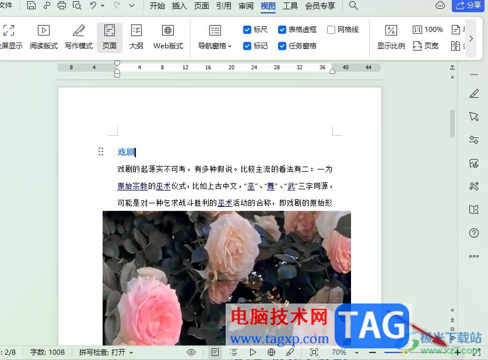Enable the Gridlines (网格线) checkbox
This screenshot has height=360, width=488.
pos(331,30)
